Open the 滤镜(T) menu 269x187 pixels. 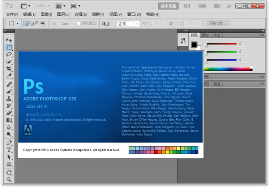click(x=98, y=14)
